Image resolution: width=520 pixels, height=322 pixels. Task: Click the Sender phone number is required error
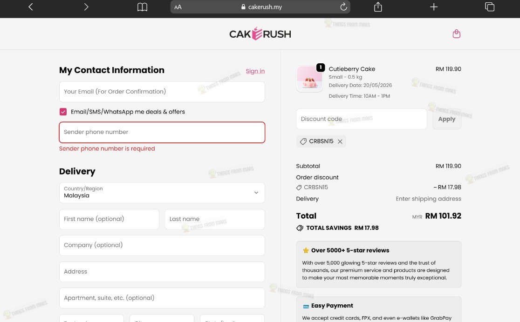pos(107,148)
